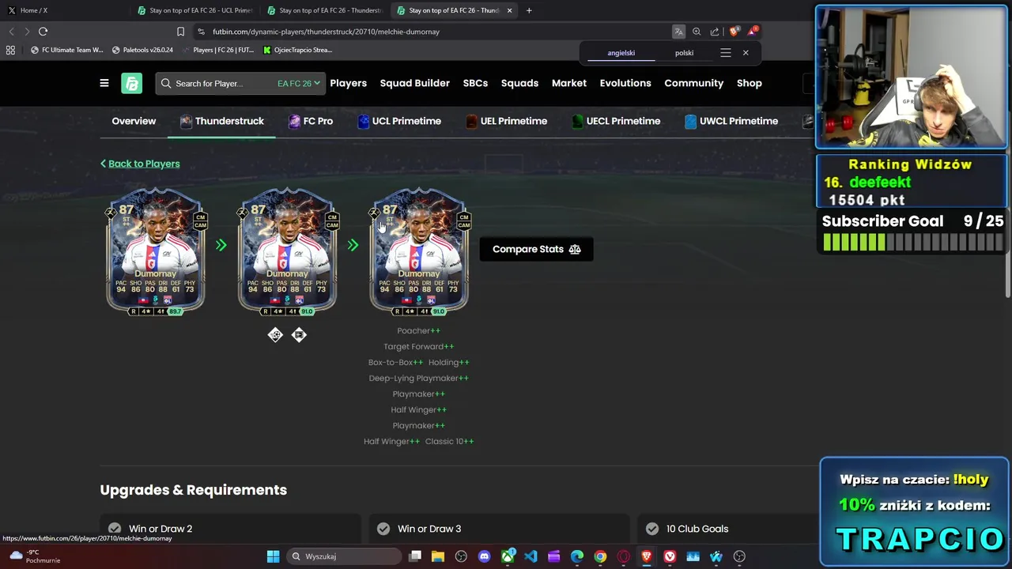The width and height of the screenshot is (1012, 569).
Task: Click the Win or Draw 2 checkmark
Action: 115,529
